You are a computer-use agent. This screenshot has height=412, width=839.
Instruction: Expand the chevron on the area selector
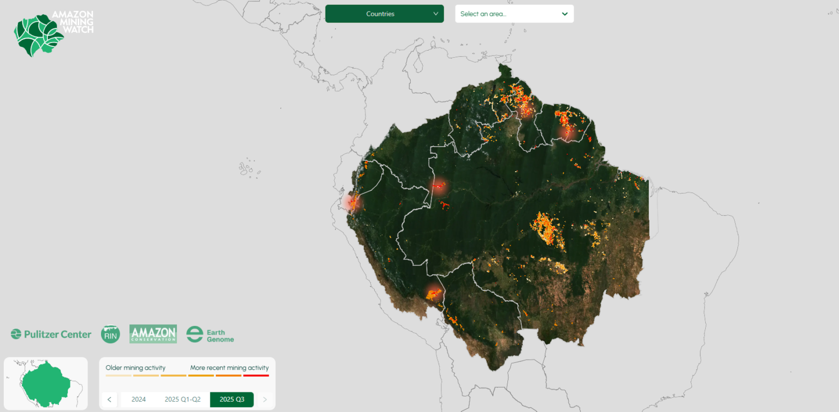[564, 14]
